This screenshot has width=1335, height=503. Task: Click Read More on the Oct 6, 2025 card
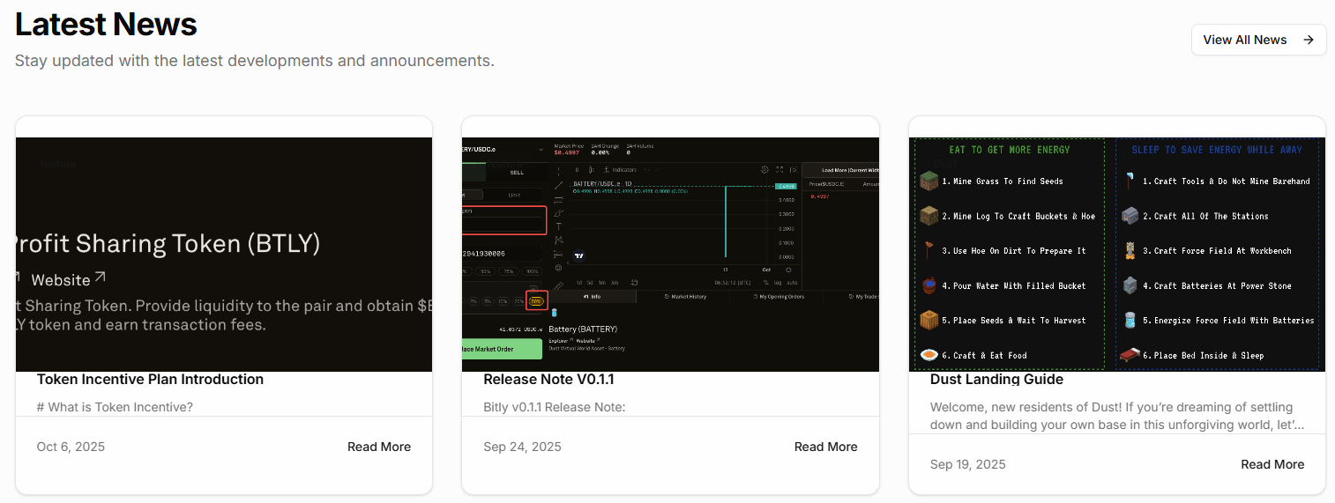(379, 447)
